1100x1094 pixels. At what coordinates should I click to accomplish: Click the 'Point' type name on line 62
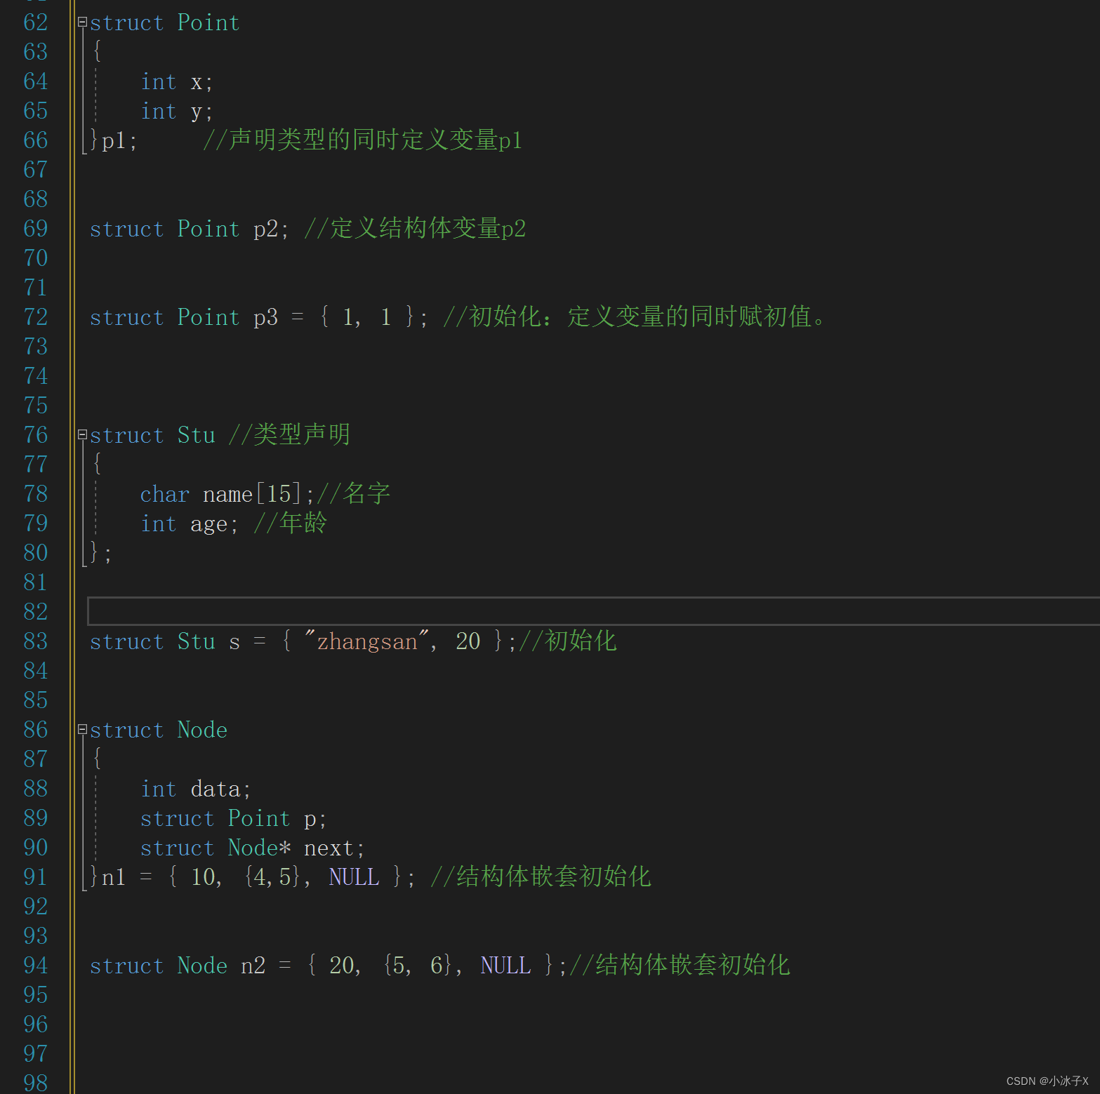(208, 22)
